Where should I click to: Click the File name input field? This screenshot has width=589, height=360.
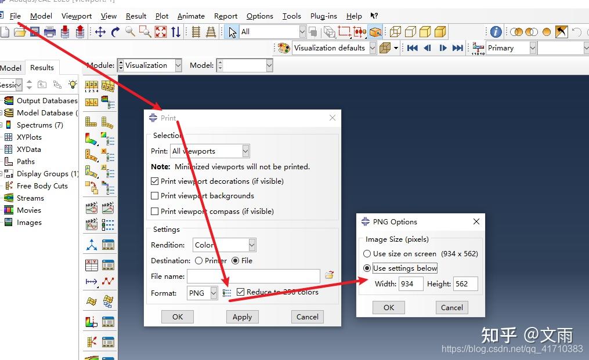(x=254, y=276)
